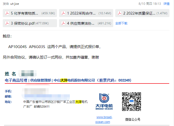Click the WeChat QR code image

[131, 101]
